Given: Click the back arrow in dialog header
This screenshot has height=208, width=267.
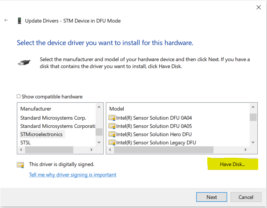Looking at the screenshot, I should (x=6, y=20).
